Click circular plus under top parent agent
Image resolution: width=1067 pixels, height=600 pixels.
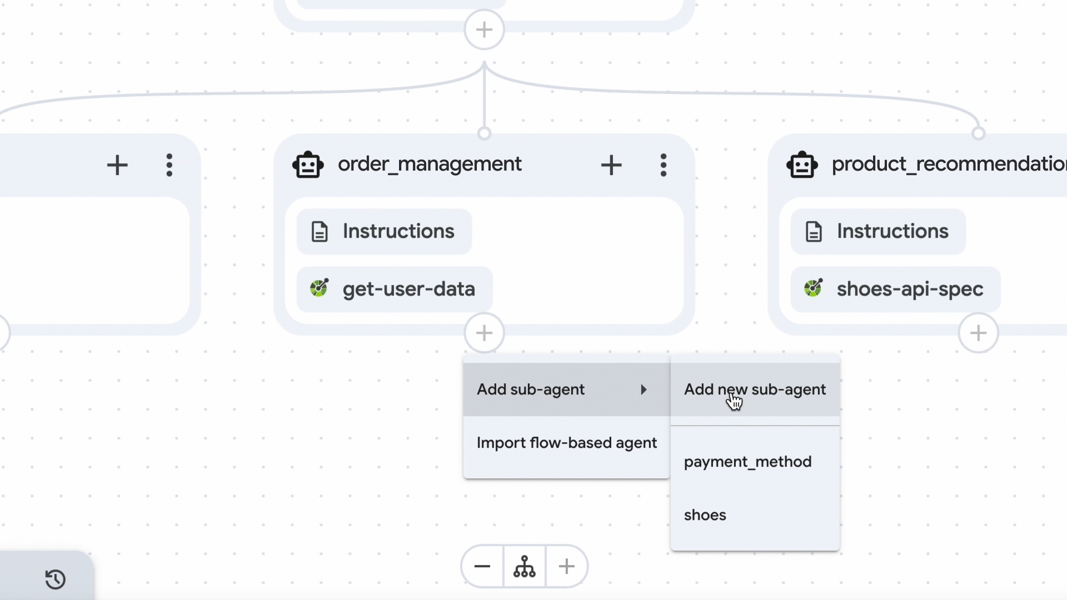tap(484, 29)
